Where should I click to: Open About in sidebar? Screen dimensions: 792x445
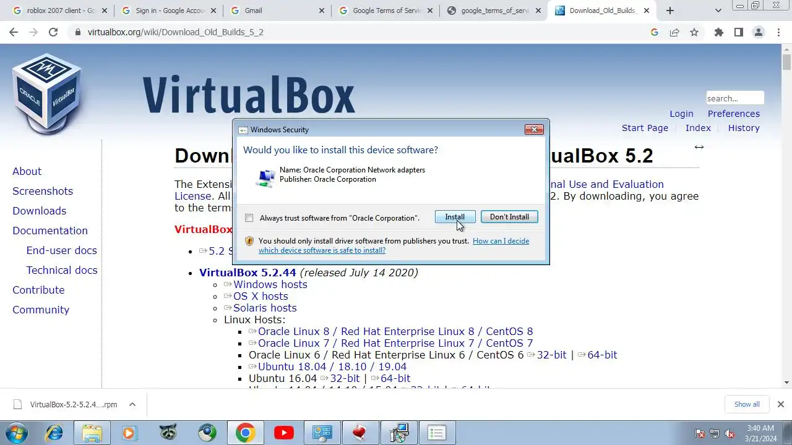pyautogui.click(x=27, y=171)
